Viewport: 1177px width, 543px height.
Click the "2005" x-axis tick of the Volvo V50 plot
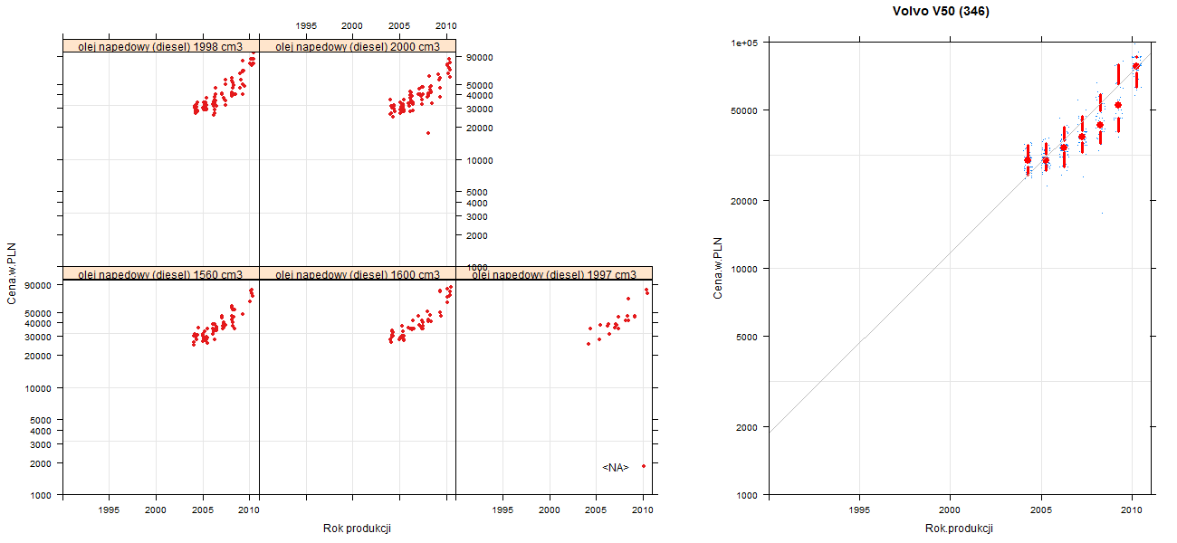point(1040,511)
